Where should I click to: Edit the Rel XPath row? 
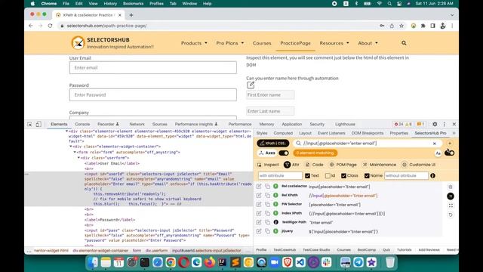pos(259,196)
